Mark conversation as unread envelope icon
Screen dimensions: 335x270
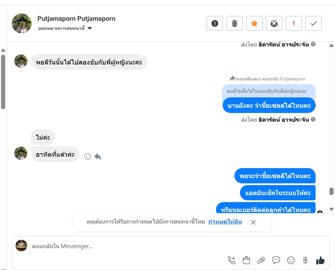point(274,23)
